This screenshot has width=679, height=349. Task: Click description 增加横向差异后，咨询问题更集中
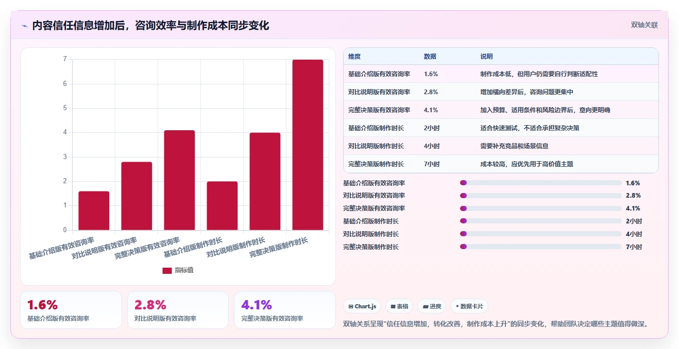pos(527,92)
